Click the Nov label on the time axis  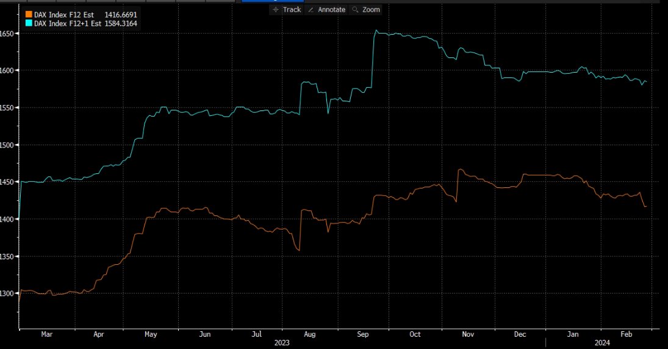pyautogui.click(x=468, y=334)
